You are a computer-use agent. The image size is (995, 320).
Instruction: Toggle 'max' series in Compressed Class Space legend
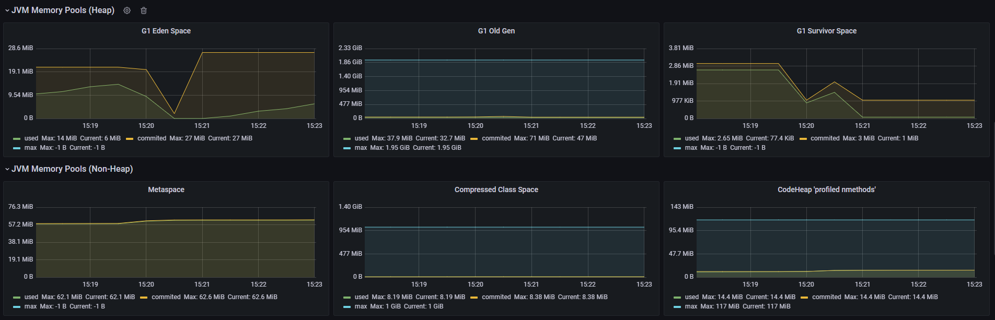click(361, 306)
